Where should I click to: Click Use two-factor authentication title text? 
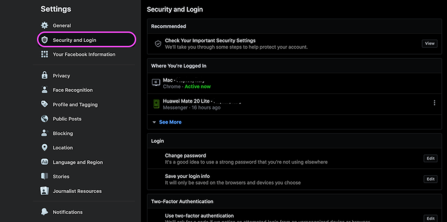199,215
